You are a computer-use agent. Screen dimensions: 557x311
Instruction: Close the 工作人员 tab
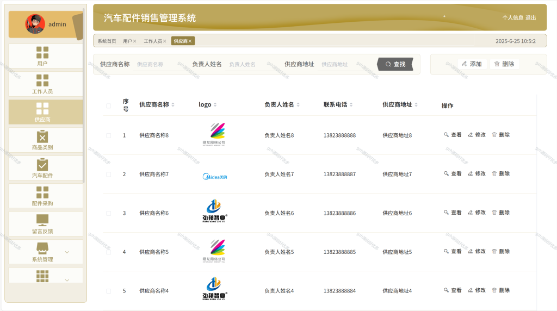tap(164, 41)
